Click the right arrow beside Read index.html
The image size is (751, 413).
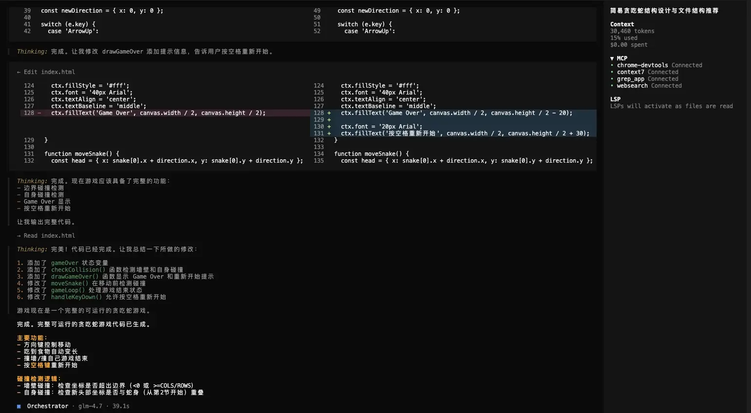(x=19, y=236)
